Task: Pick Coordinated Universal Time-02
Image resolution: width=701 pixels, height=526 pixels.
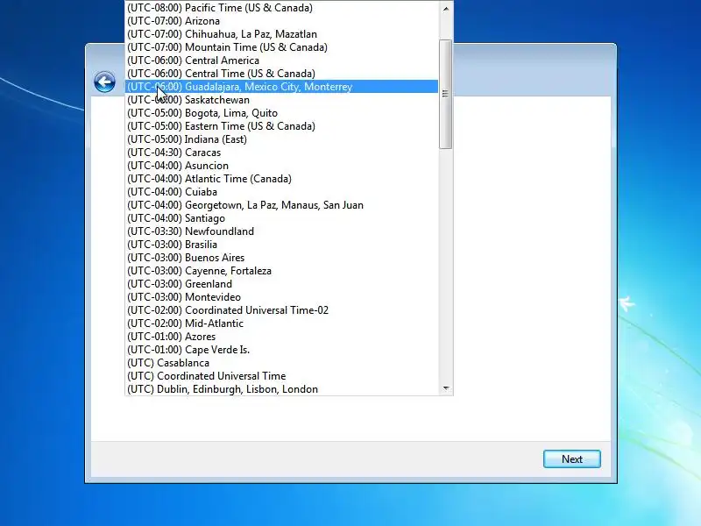Action: pos(281,310)
